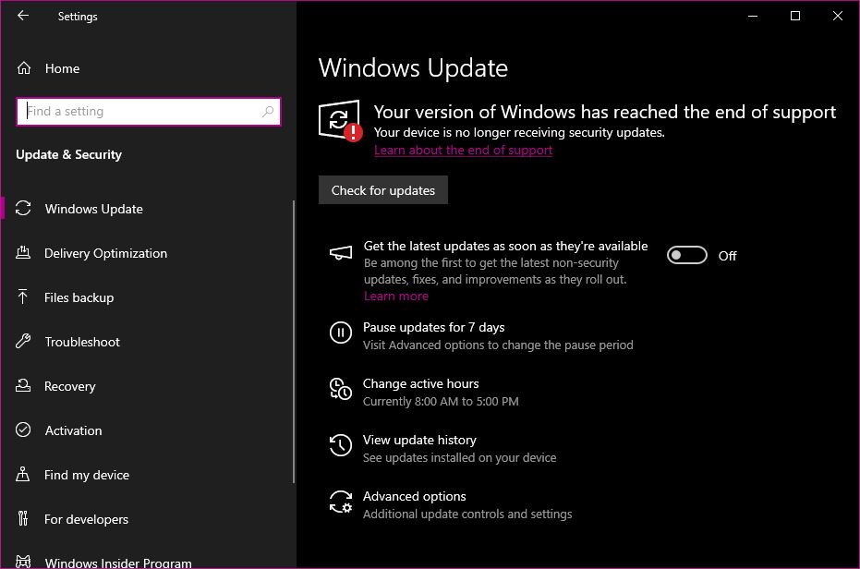Click the Home house icon
This screenshot has height=569, width=860.
[24, 68]
